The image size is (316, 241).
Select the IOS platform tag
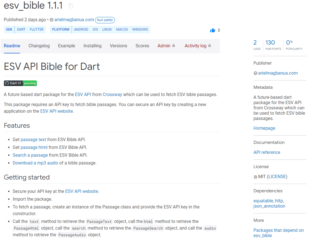pyautogui.click(x=95, y=29)
